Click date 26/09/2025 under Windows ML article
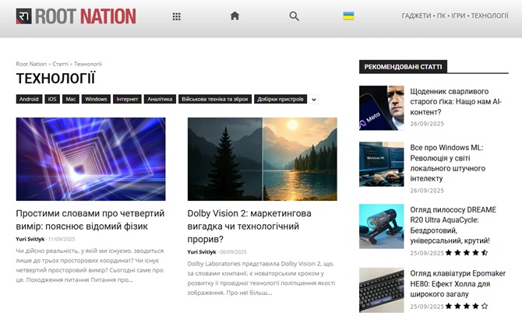Image resolution: width=522 pixels, height=316 pixels. [427, 191]
